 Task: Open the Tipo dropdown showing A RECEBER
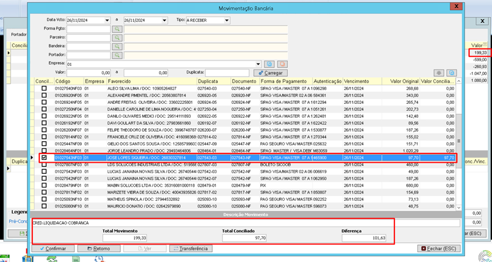click(226, 20)
